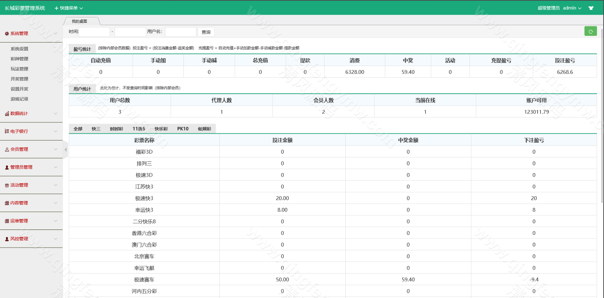Switch to the PK10 lottery tab
This screenshot has width=604, height=298.
tap(183, 129)
